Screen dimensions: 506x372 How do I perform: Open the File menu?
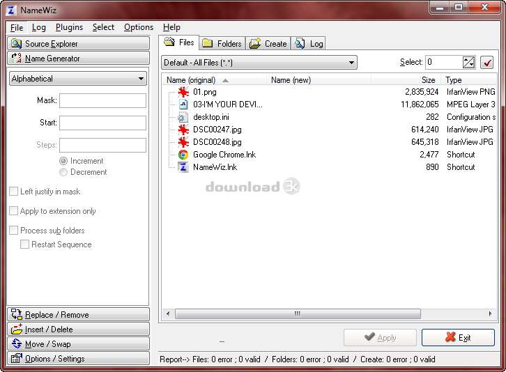(17, 27)
